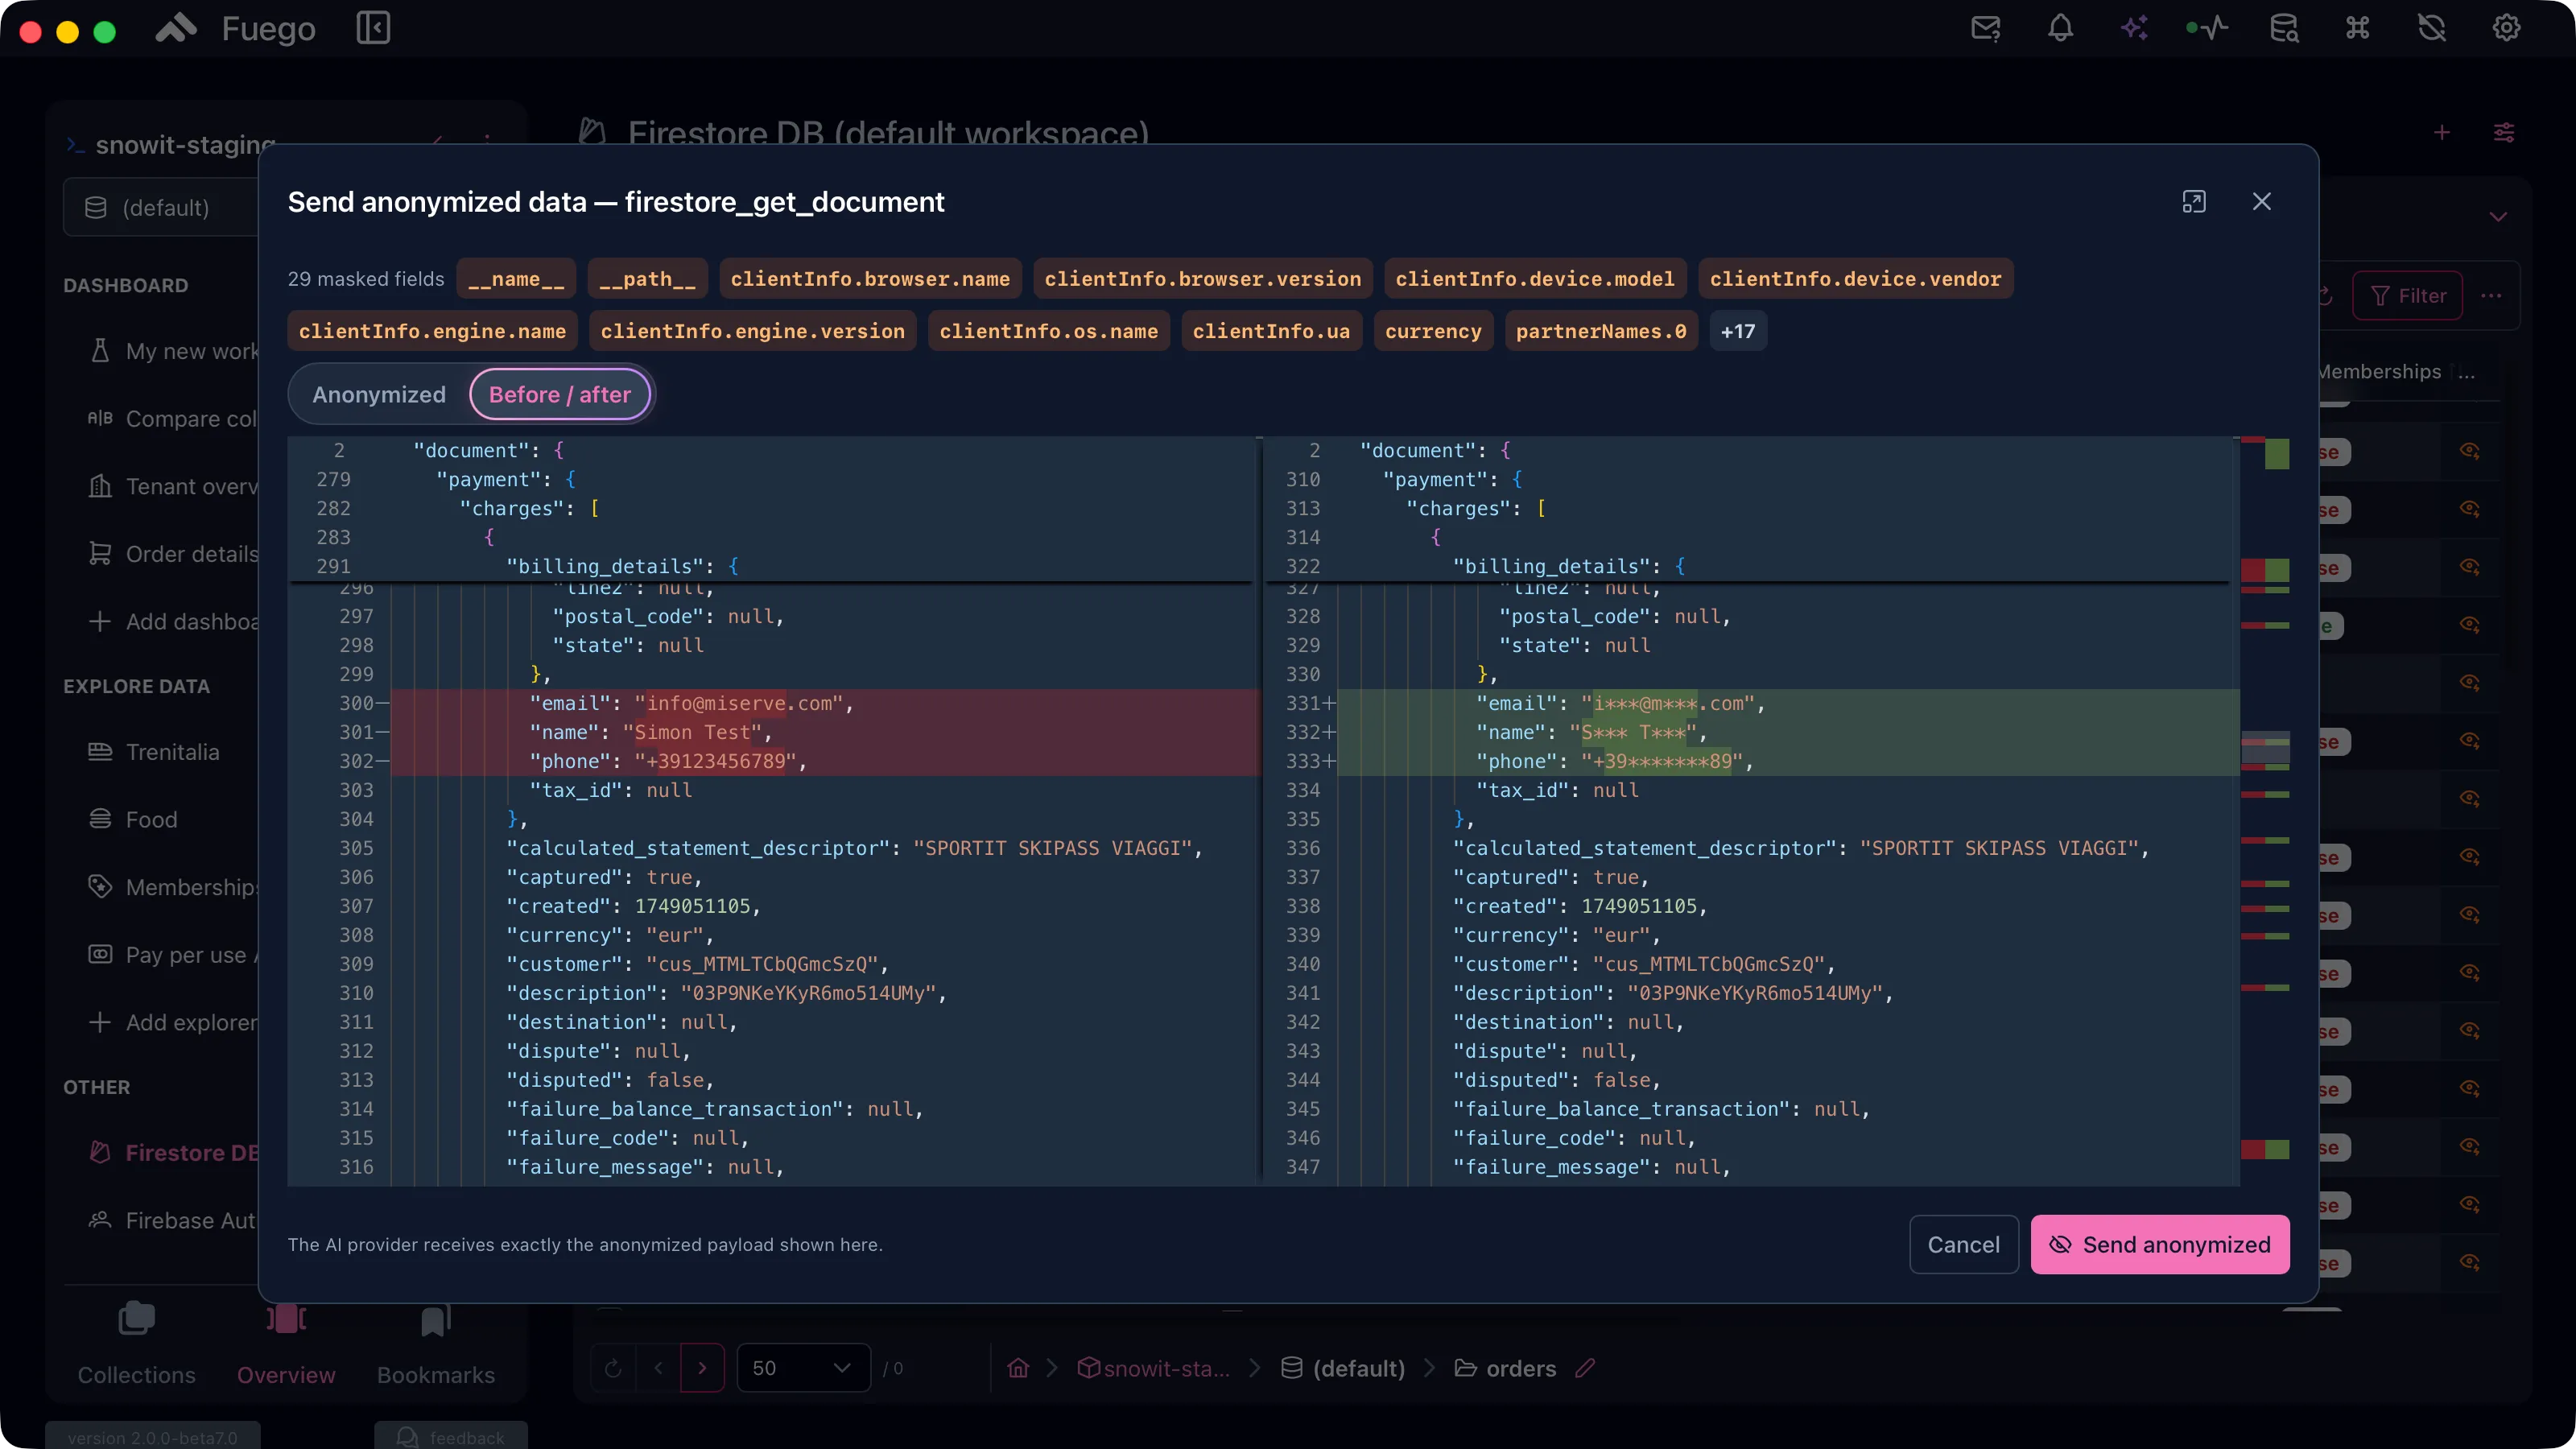The height and width of the screenshot is (1449, 2576).
Task: Refresh results with the reload icon in pagination
Action: point(614,1368)
